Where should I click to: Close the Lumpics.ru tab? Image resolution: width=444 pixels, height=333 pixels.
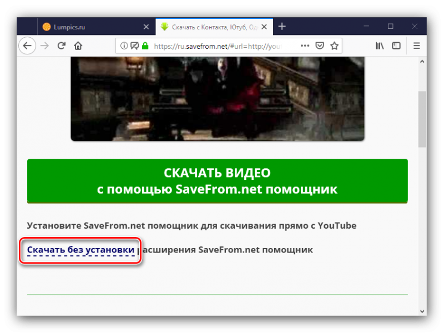146,27
